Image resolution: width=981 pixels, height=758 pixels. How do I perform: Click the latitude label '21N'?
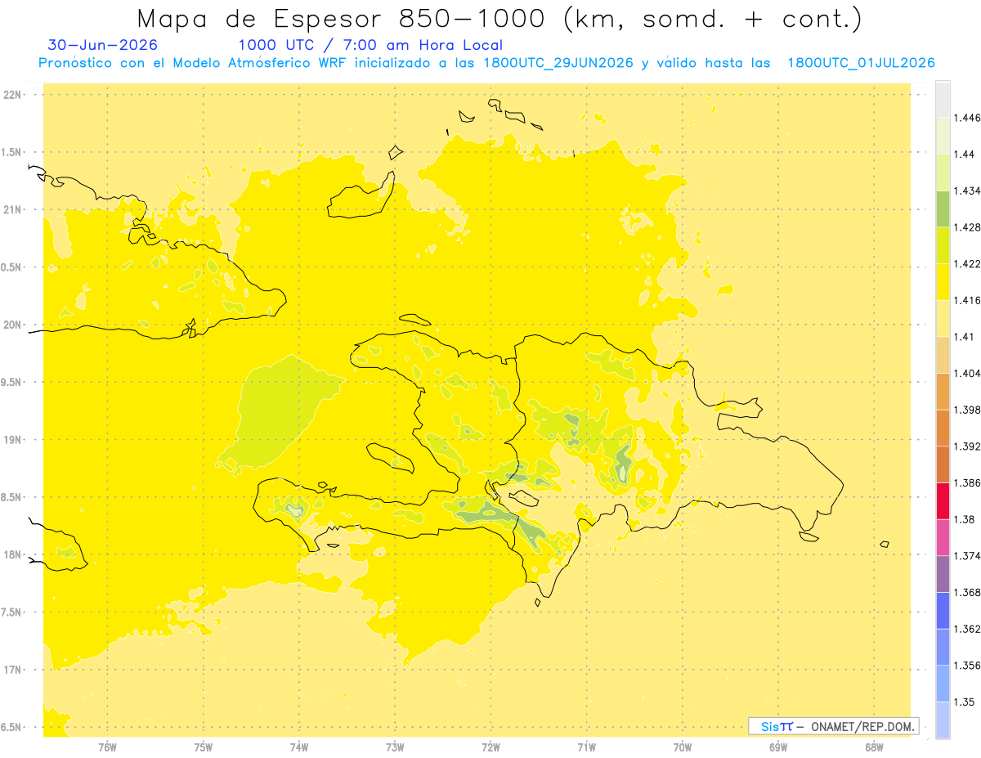tap(14, 209)
